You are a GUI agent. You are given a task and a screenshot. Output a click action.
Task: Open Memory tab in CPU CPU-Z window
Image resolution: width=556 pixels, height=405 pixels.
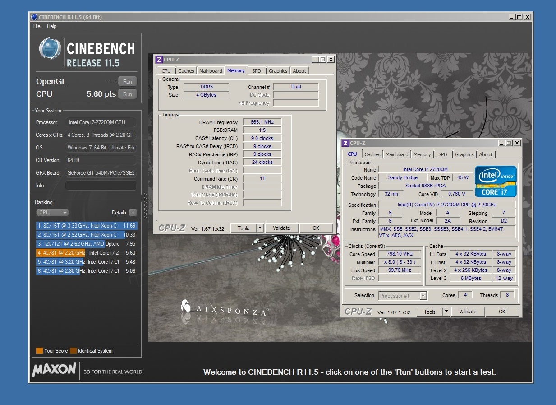(x=422, y=154)
